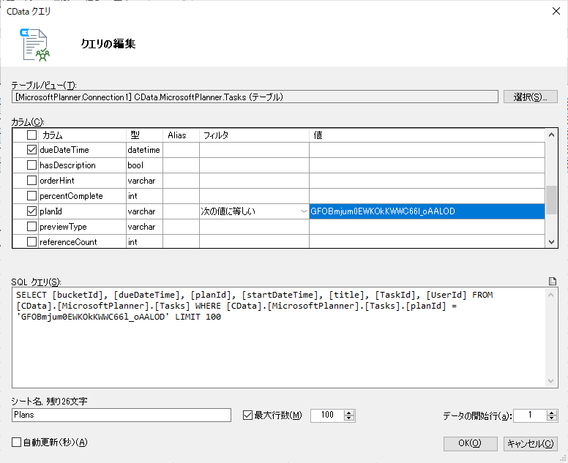
Task: Decrease the data start row value
Action: click(551, 418)
